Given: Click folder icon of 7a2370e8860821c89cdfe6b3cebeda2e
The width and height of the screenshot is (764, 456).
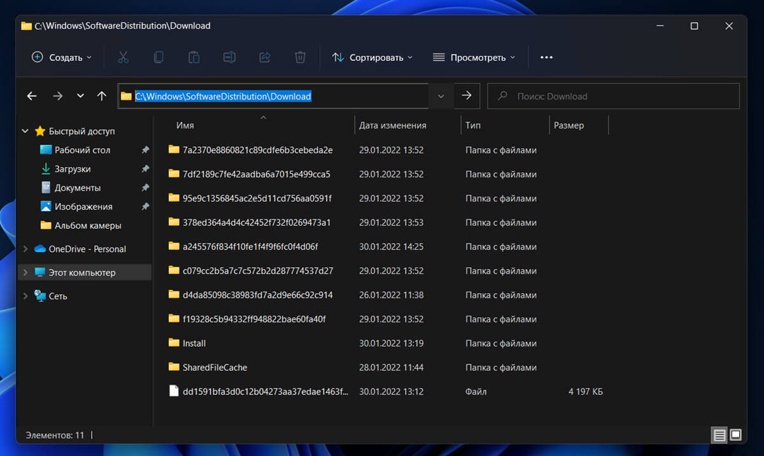Looking at the screenshot, I should (174, 149).
